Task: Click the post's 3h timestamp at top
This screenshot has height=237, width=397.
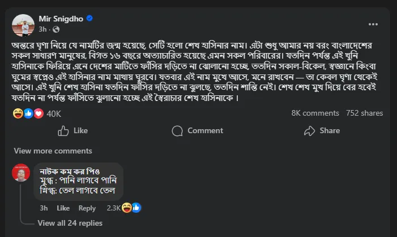Action: 42,29
